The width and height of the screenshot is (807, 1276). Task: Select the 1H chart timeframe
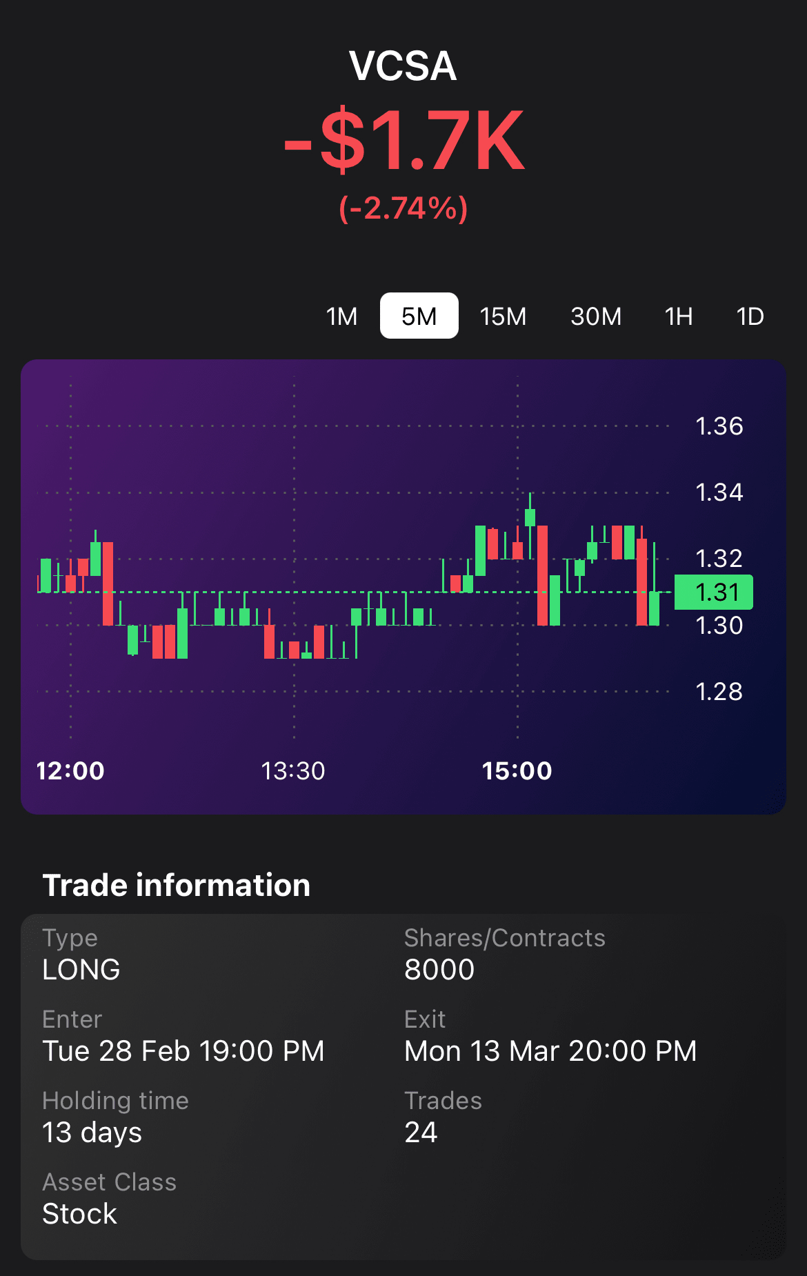point(679,317)
